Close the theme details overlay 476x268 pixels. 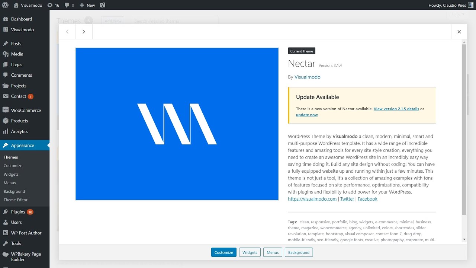[459, 32]
